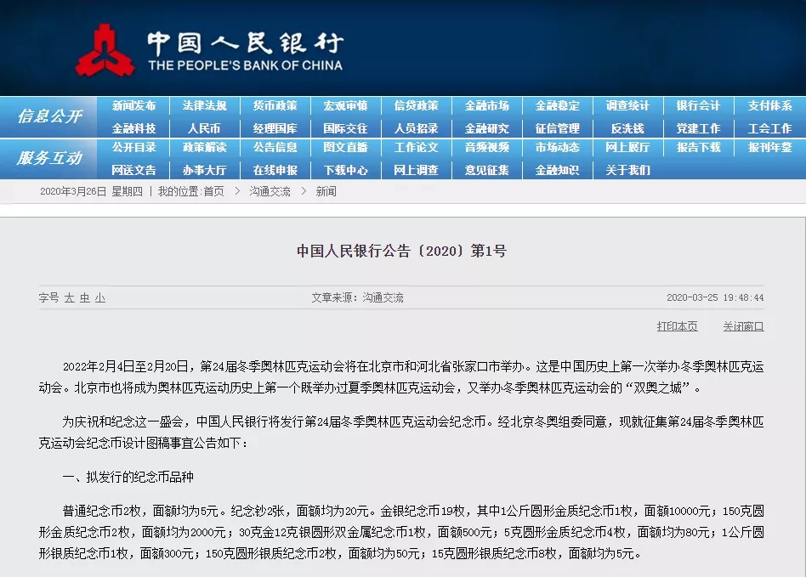The height and width of the screenshot is (577, 806).
Task: Go to 经理国库 section
Action: point(275,128)
